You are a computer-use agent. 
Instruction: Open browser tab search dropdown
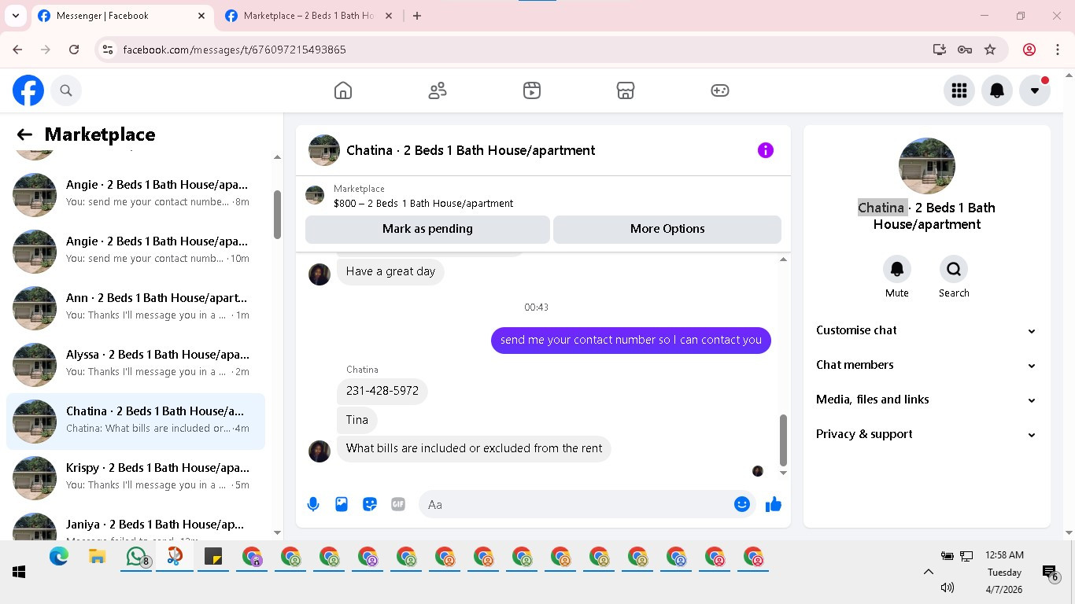tap(15, 16)
